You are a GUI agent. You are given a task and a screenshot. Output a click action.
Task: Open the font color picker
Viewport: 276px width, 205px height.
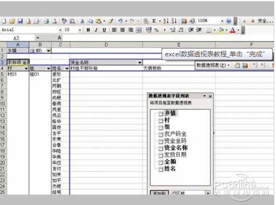(238, 30)
